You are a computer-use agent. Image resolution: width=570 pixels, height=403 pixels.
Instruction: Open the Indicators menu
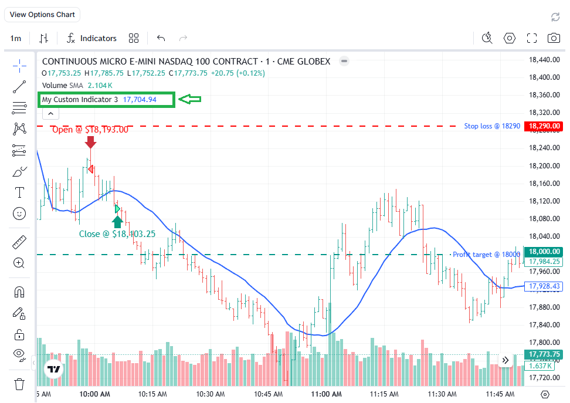pos(91,38)
